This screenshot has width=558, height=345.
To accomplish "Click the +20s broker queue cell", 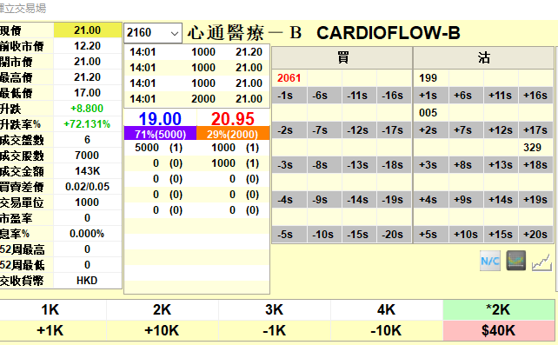I will pos(535,235).
